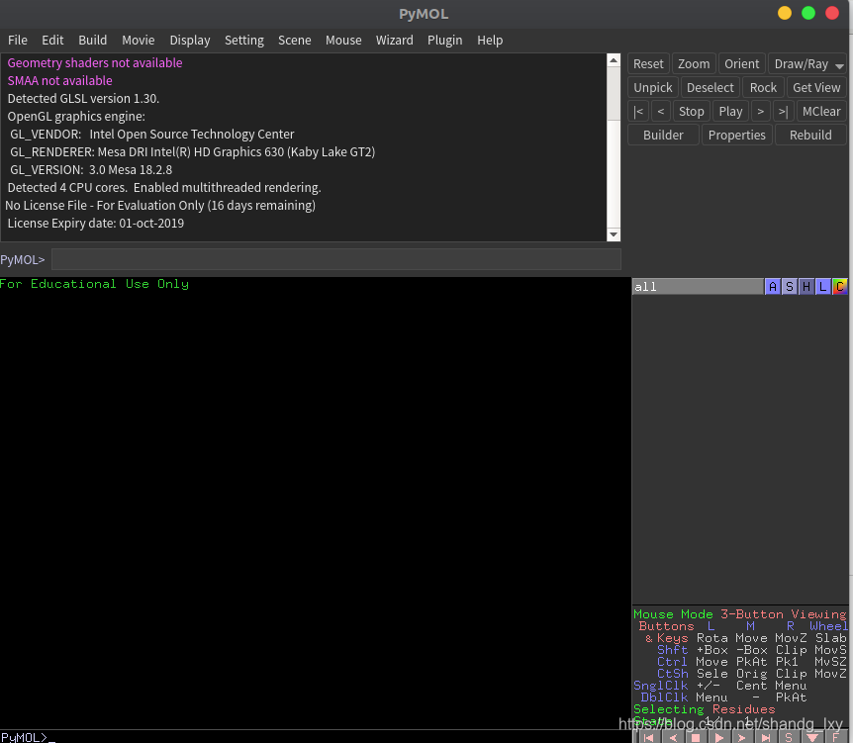Open the Build menu
The width and height of the screenshot is (853, 743).
pyautogui.click(x=92, y=41)
